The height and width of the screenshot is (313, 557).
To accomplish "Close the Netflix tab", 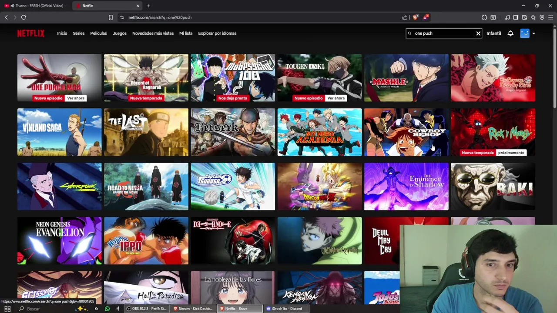I will coord(138,6).
